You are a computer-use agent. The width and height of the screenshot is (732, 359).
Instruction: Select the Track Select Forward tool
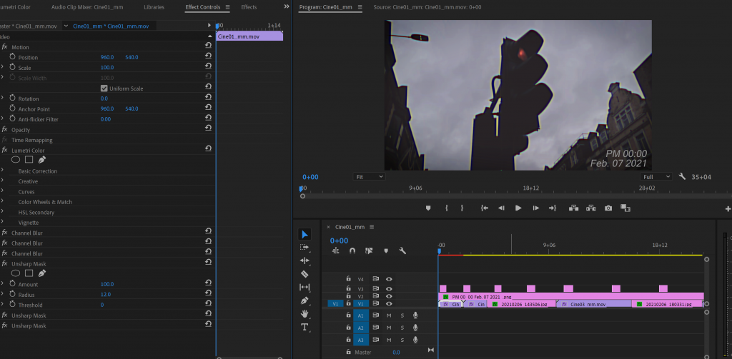coord(305,248)
